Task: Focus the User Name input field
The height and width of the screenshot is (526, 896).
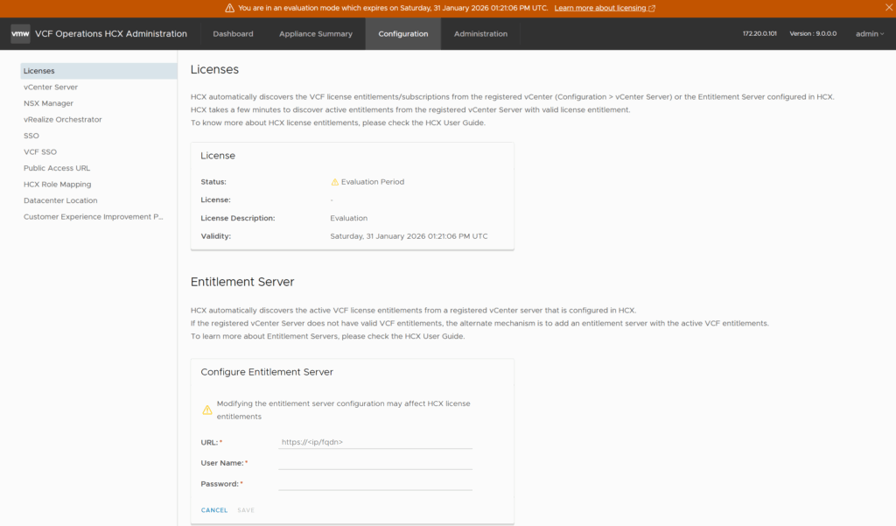Action: pyautogui.click(x=375, y=463)
